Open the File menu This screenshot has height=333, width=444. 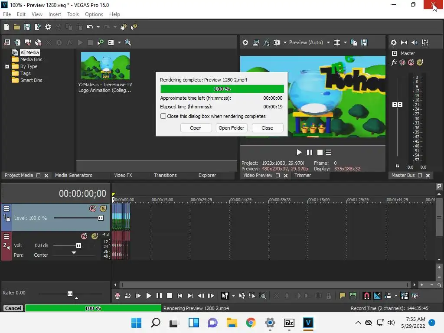click(7, 14)
